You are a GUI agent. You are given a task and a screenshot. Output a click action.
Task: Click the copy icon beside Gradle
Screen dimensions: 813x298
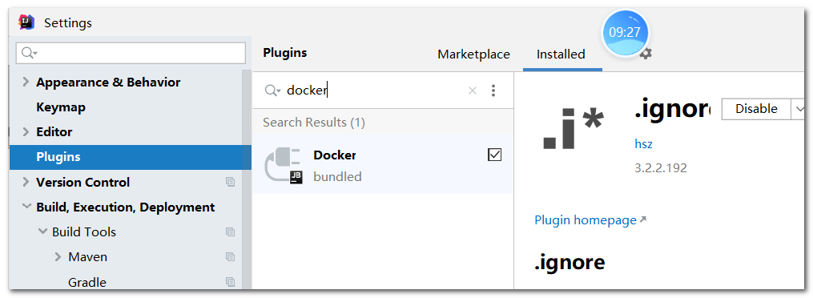[230, 282]
